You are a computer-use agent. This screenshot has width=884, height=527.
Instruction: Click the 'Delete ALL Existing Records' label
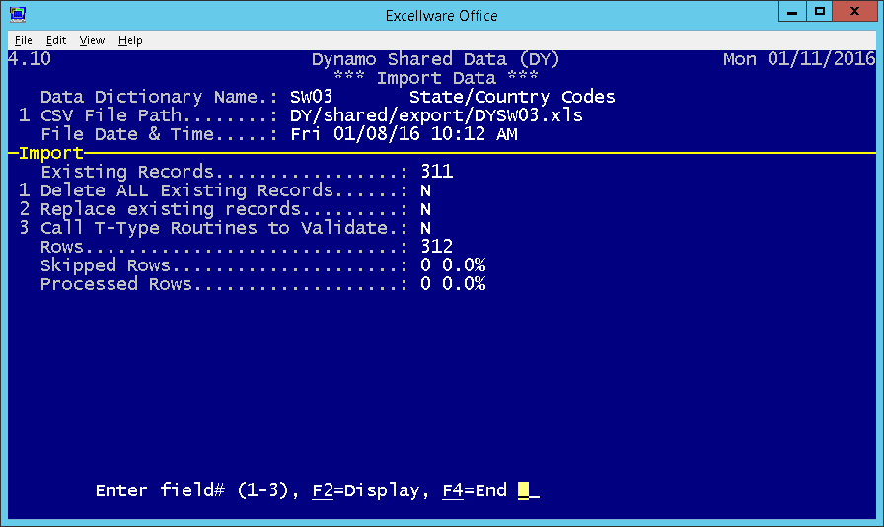coord(186,190)
